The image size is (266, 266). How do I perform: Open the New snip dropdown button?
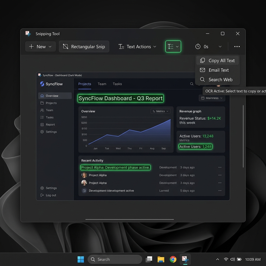(x=40, y=46)
